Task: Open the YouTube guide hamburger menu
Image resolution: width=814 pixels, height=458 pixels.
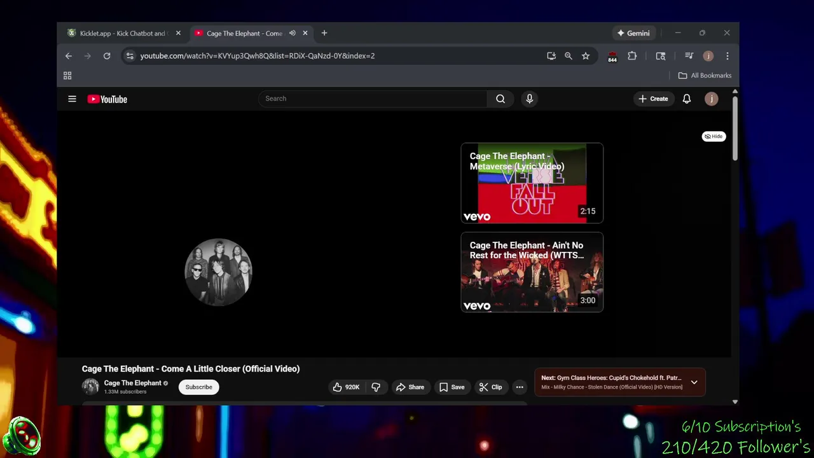Action: click(x=72, y=99)
